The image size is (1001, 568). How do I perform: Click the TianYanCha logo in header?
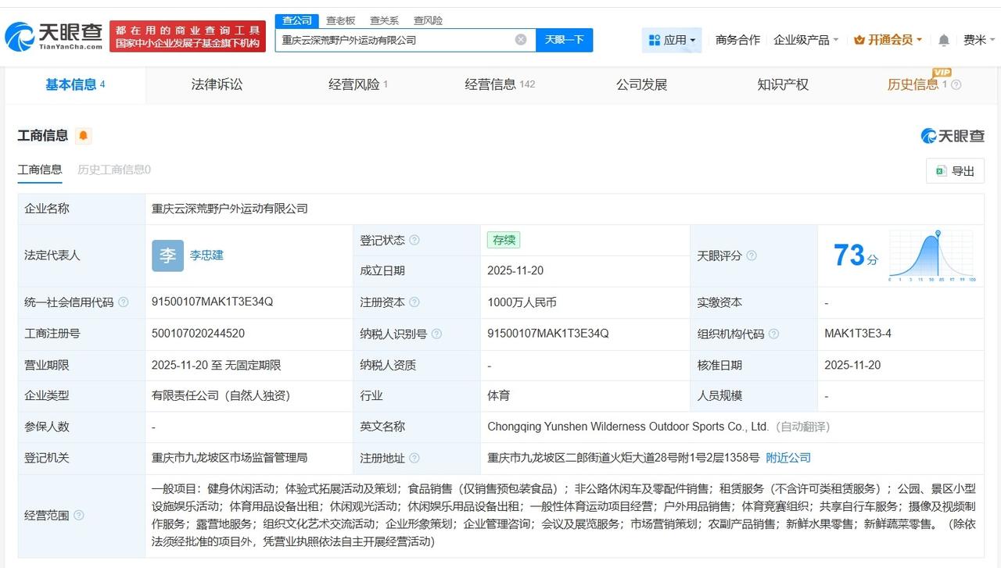click(x=54, y=35)
